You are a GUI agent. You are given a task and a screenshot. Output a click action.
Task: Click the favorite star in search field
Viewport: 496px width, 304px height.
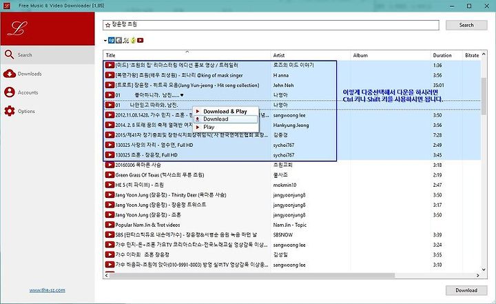click(x=107, y=25)
